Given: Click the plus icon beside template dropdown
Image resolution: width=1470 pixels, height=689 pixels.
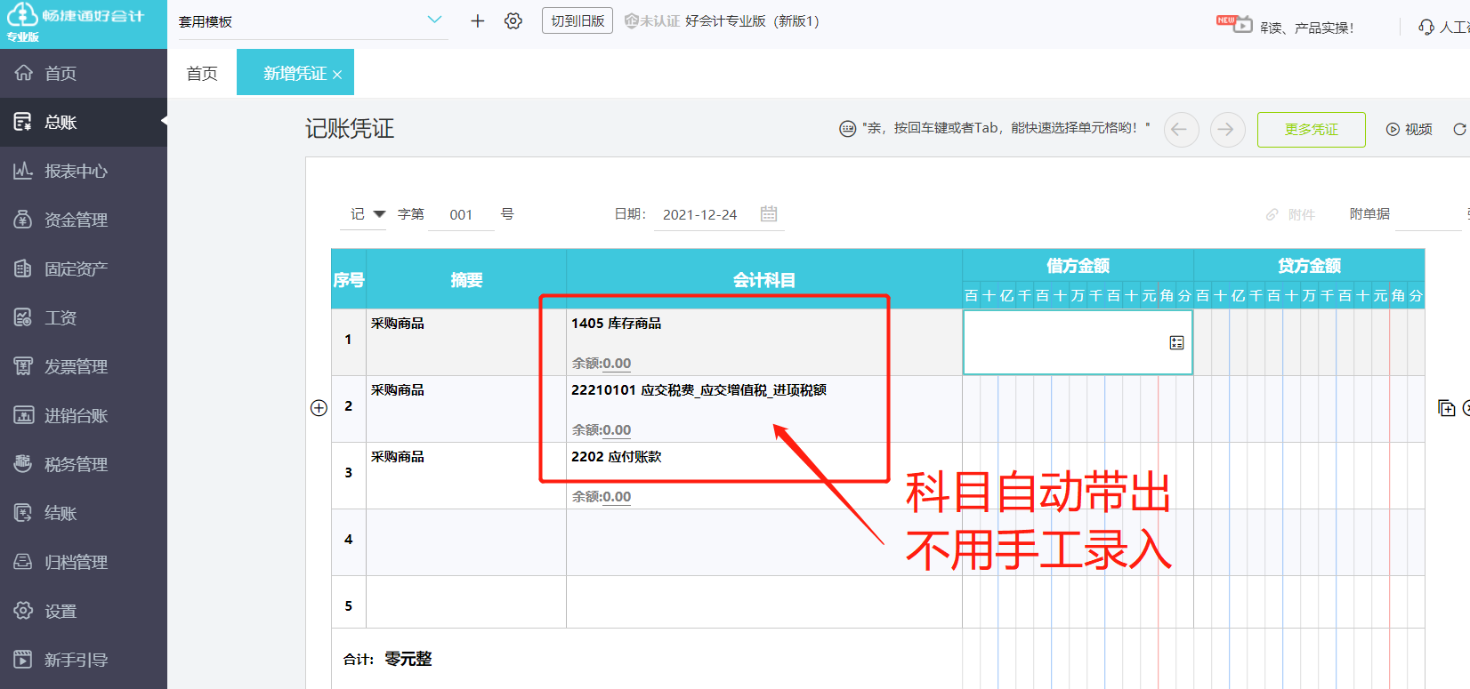Looking at the screenshot, I should coord(478,20).
